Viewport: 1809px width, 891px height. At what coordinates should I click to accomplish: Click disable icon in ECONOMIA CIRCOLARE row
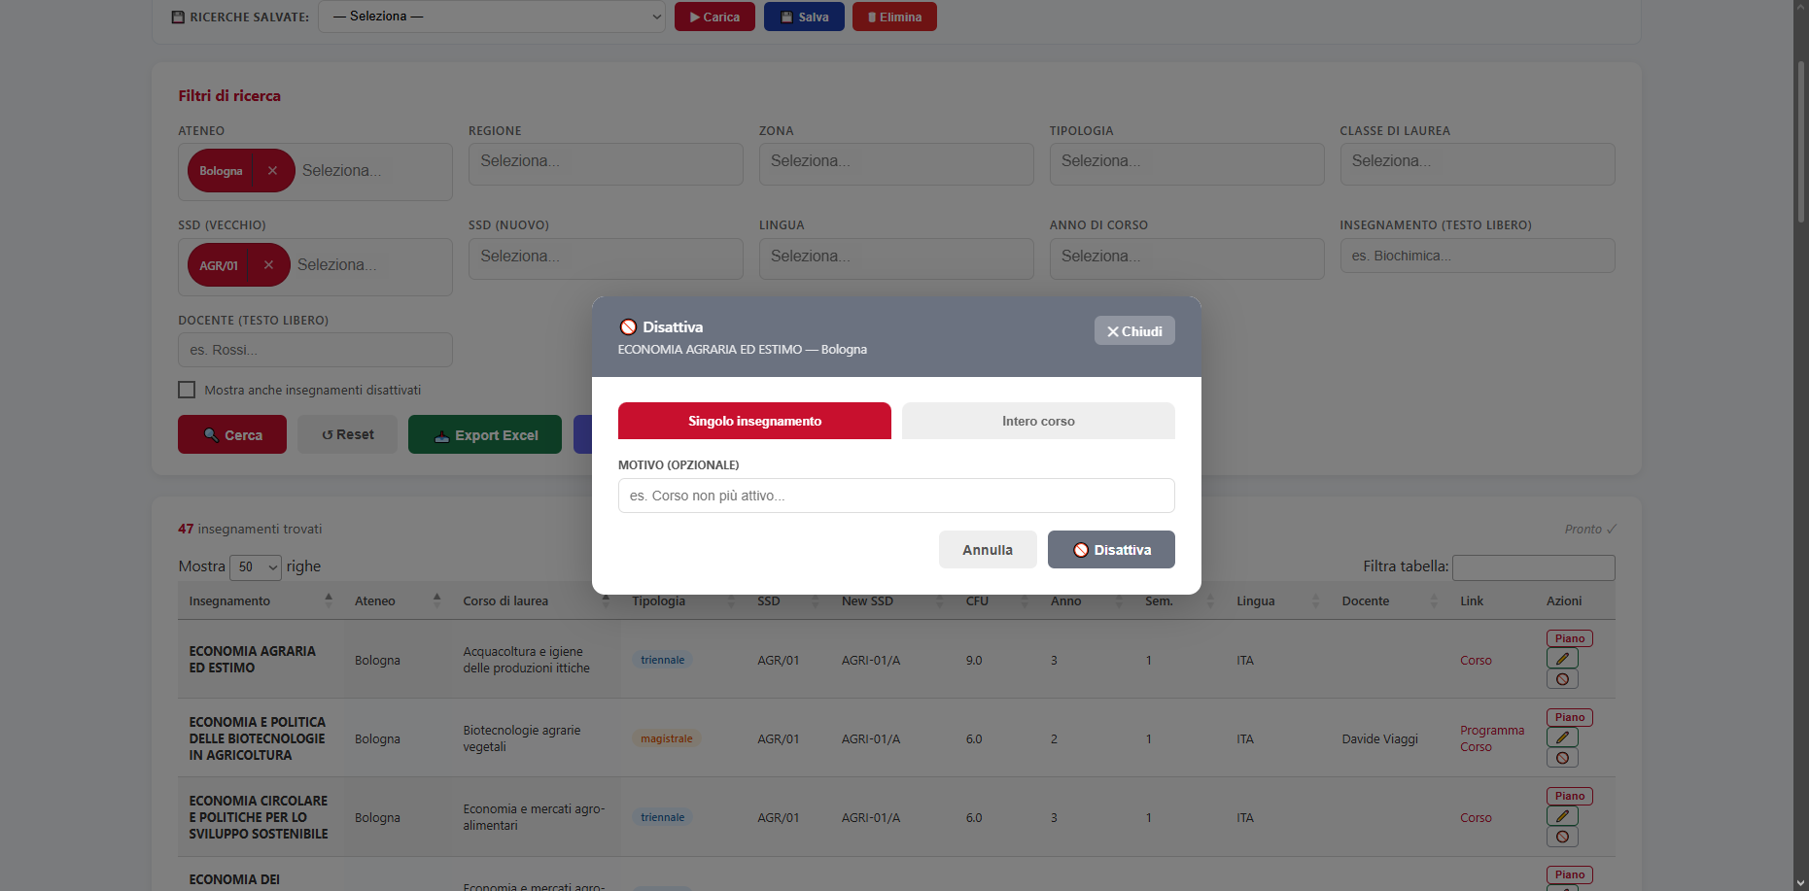click(x=1562, y=837)
